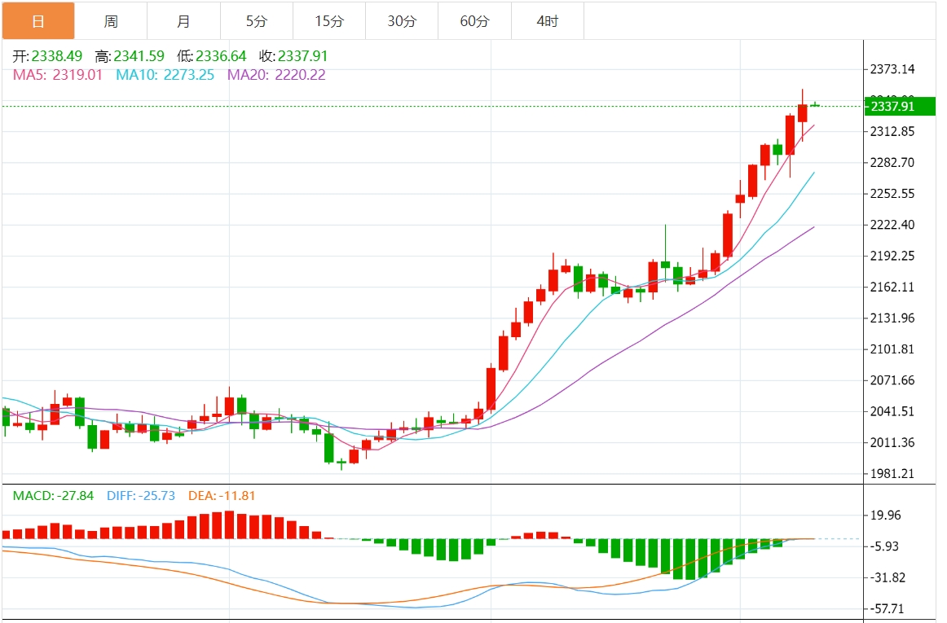This screenshot has height=623, width=947.
Task: Select the 60分 chart interval
Action: coord(474,21)
